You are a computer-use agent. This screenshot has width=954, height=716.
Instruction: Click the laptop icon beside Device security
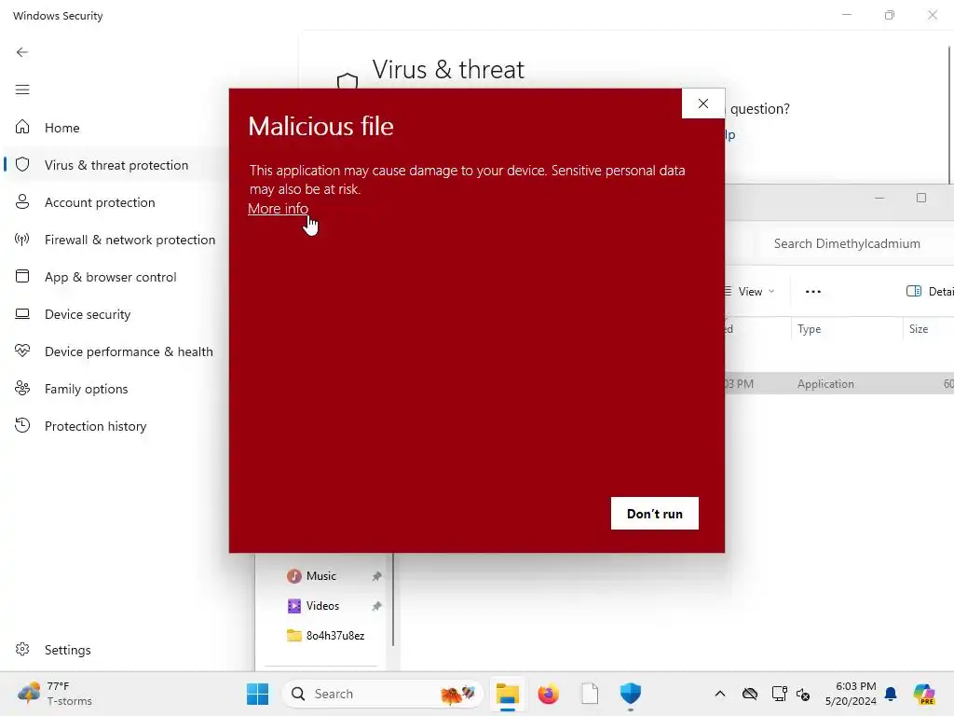(22, 313)
